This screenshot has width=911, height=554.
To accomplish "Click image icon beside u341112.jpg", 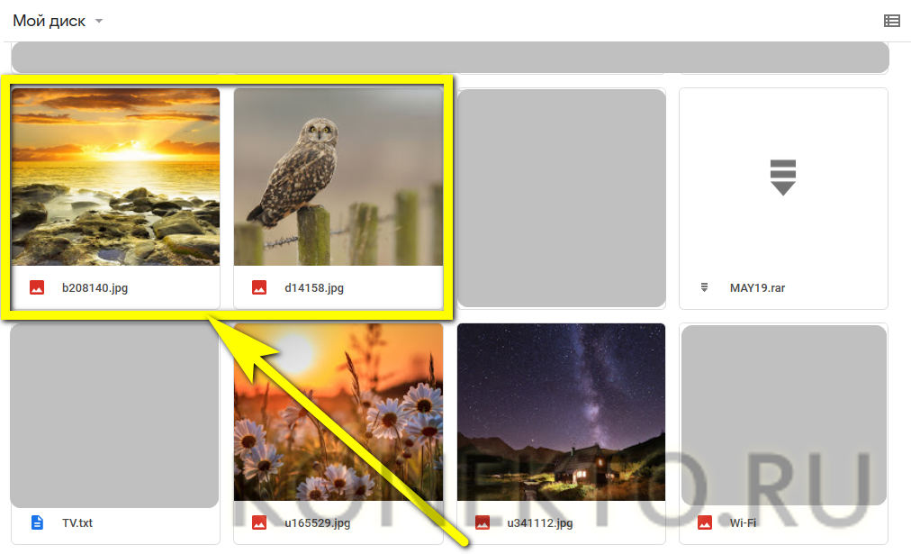I will (x=483, y=522).
